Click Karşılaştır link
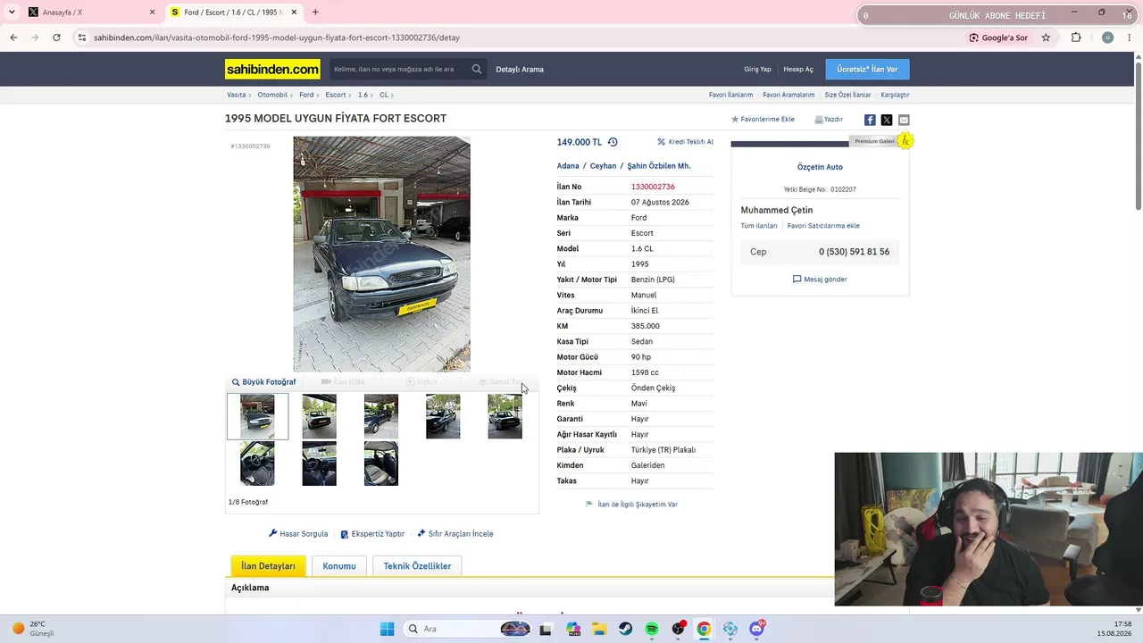This screenshot has height=643, width=1143. (x=895, y=95)
